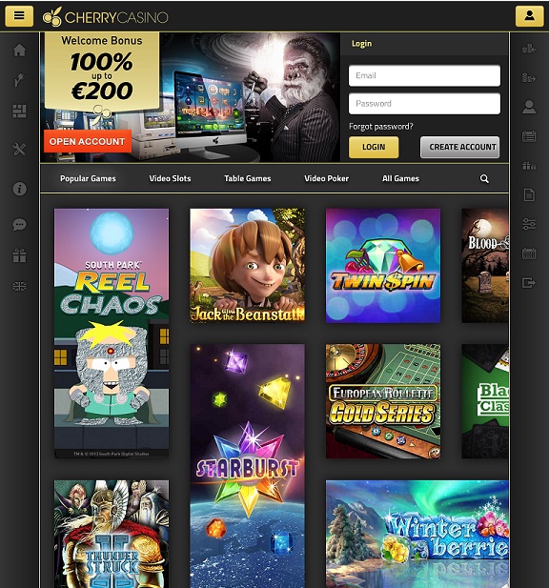Open the settings sliders icon on right

529,224
